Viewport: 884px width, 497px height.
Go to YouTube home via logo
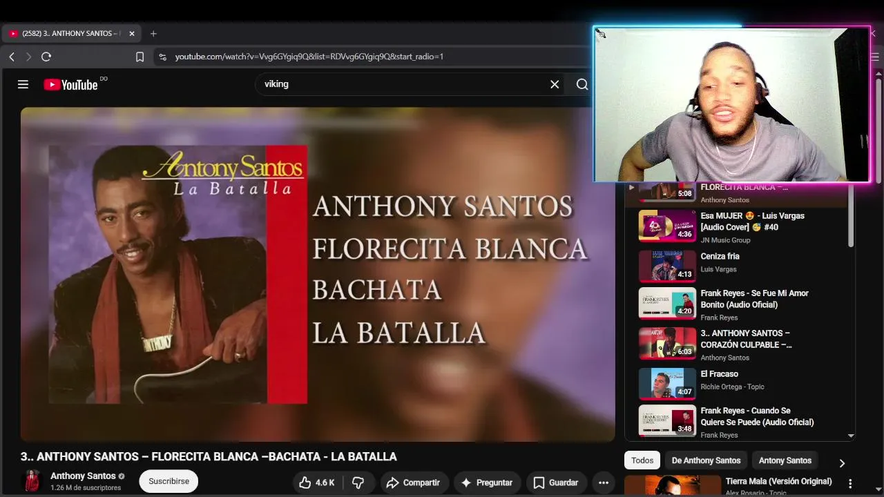click(x=70, y=84)
